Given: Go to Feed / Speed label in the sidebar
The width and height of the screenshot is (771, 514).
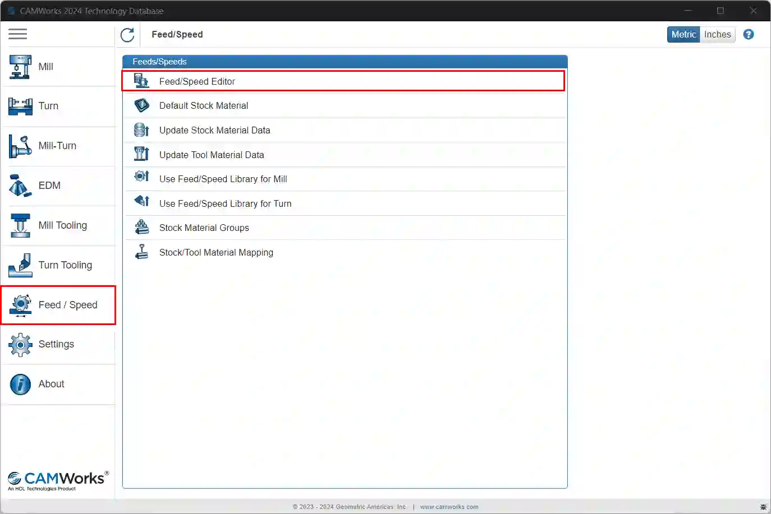Looking at the screenshot, I should [68, 305].
